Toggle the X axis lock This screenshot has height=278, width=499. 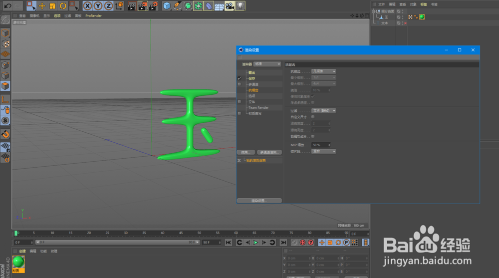[x=87, y=5]
